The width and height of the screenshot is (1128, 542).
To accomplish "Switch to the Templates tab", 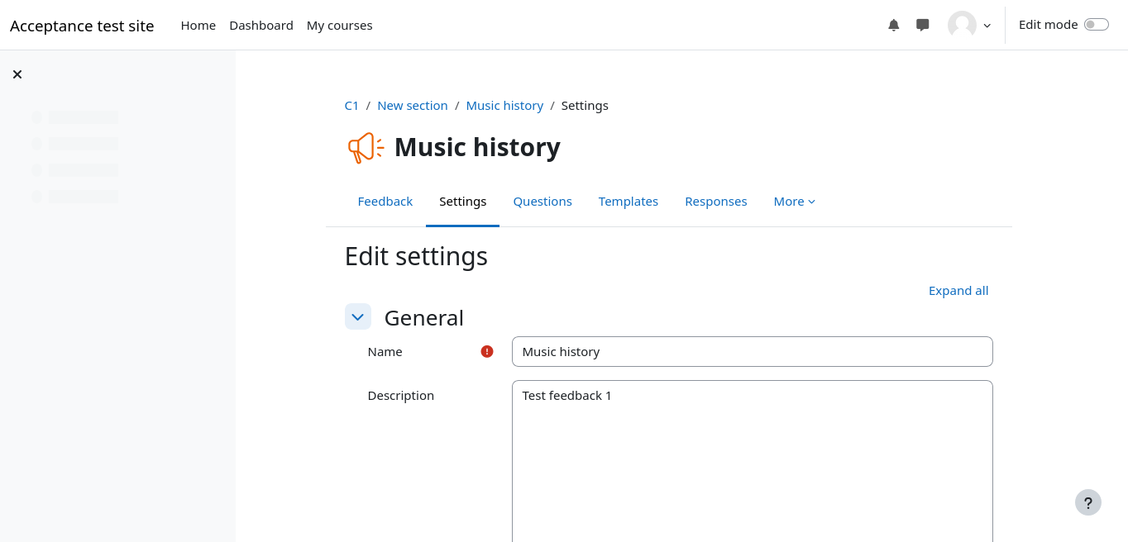I will 629,202.
